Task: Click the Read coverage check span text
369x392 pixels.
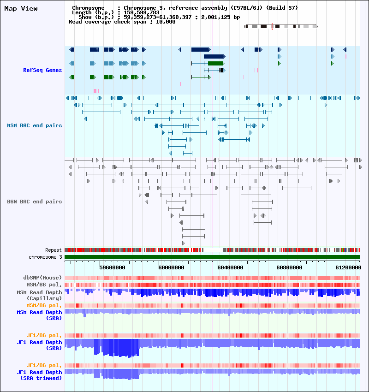Action: tap(122, 22)
